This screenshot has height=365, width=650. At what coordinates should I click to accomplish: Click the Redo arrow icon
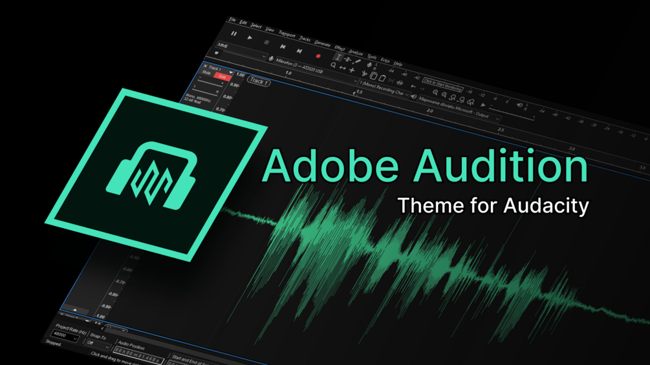(422, 89)
